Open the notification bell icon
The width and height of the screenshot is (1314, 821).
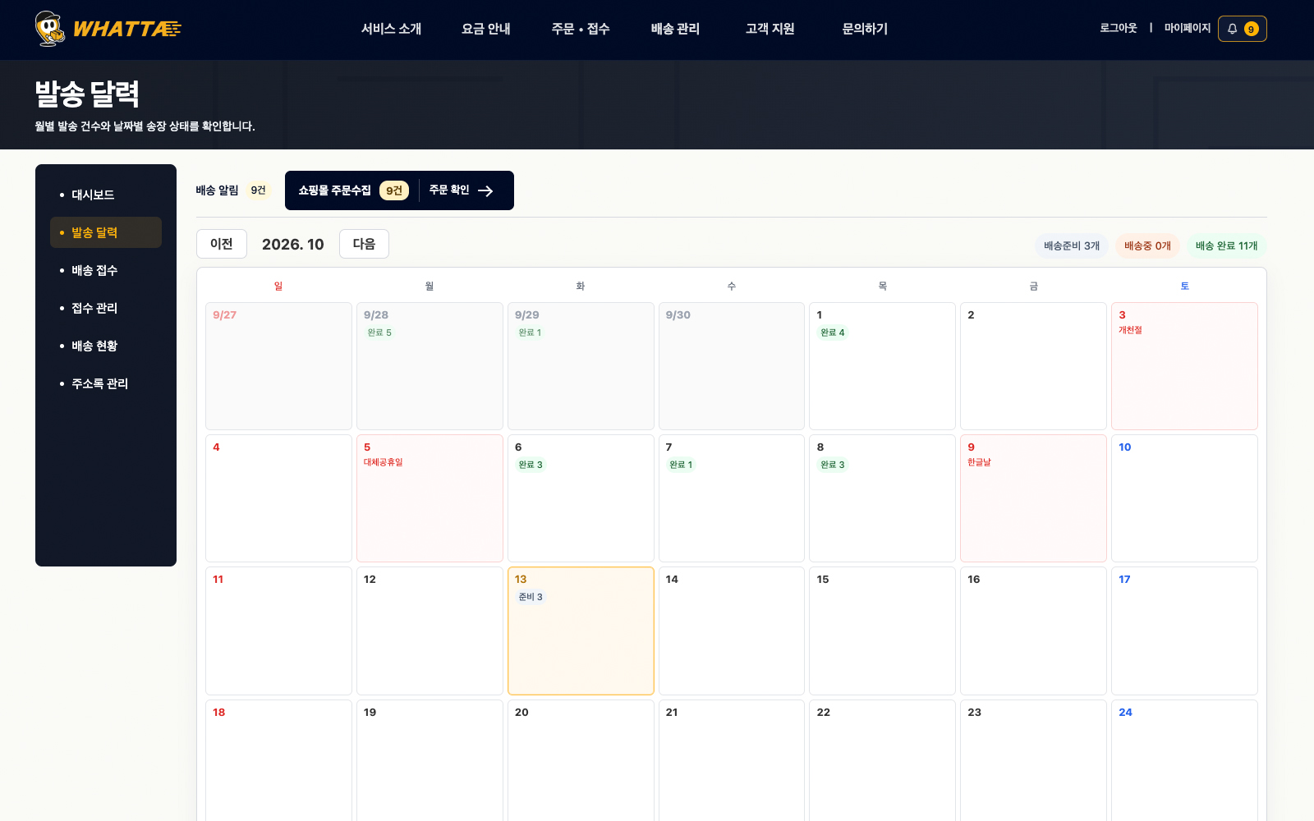(x=1233, y=29)
